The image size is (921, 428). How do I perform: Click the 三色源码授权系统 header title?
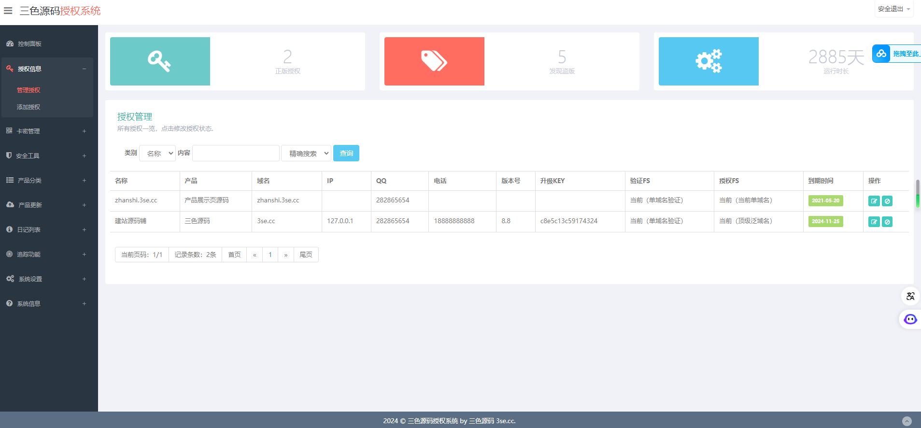[60, 11]
